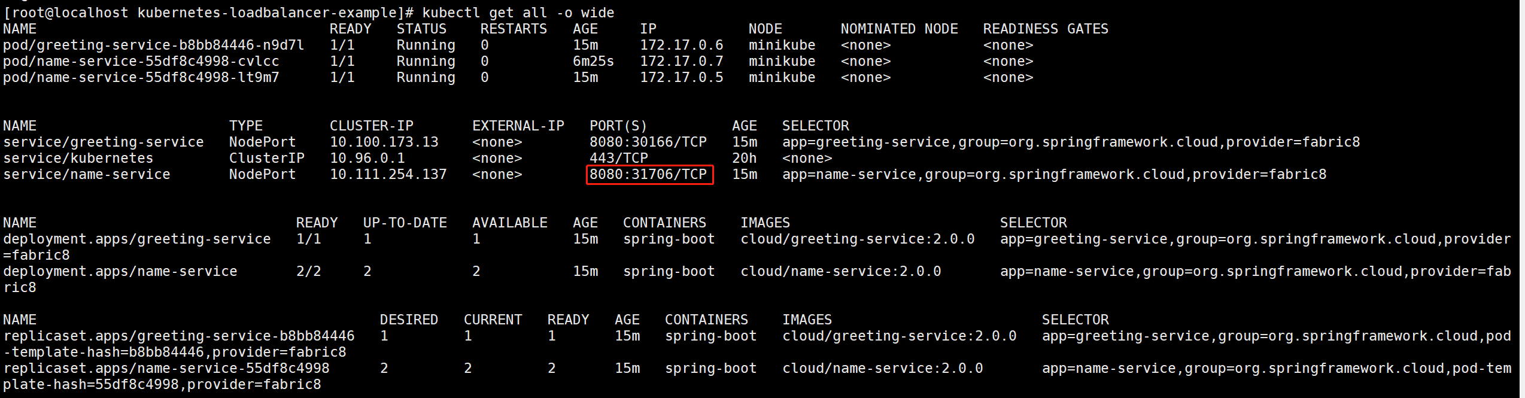Click the ClusterIP type value
1525x398 pixels.
tap(266, 158)
